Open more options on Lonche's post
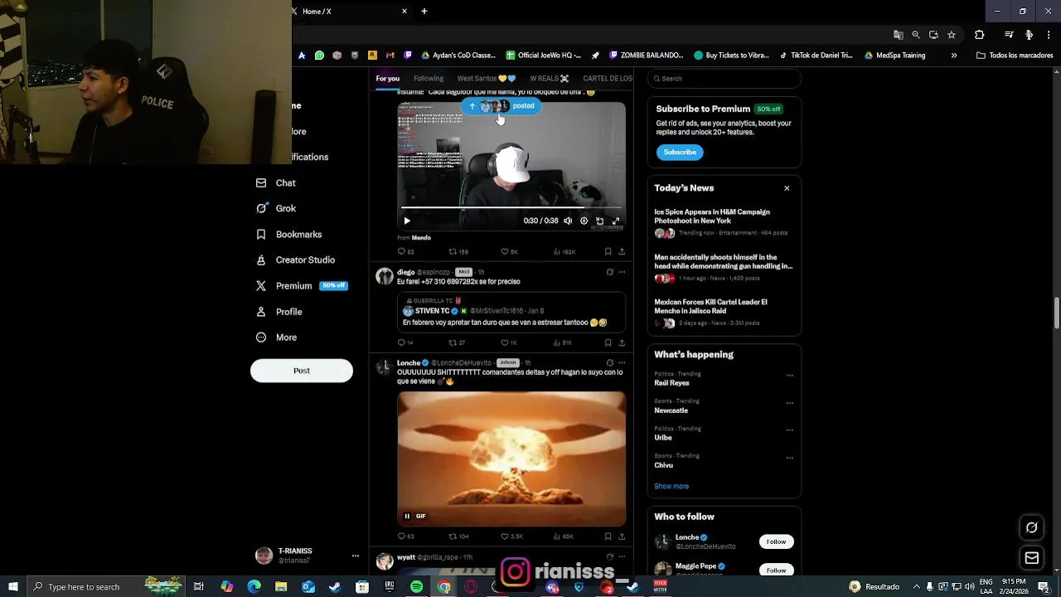 622,362
